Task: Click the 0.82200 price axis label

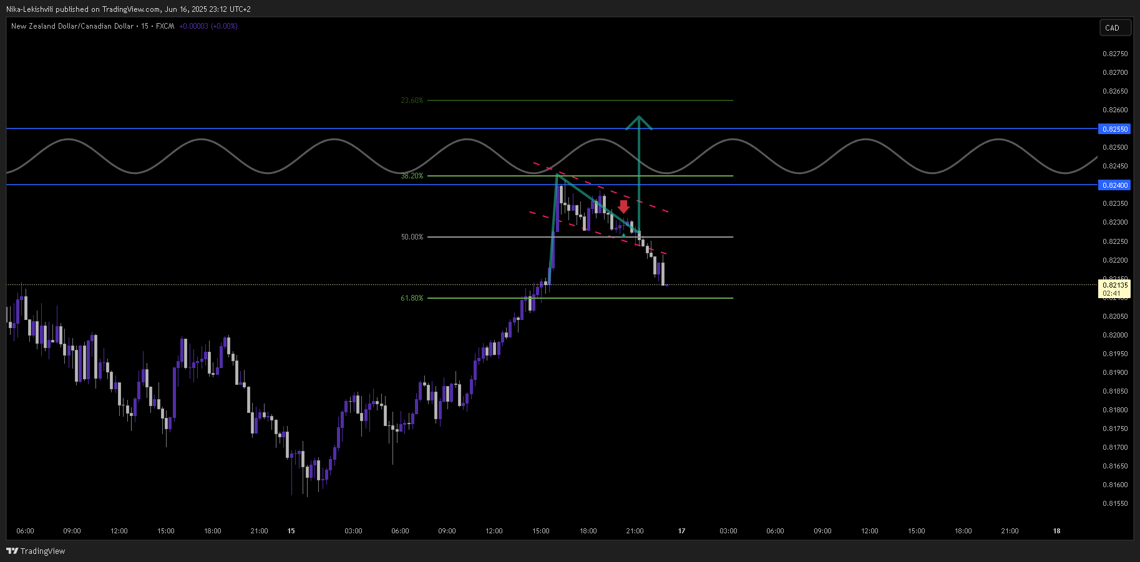Action: 1115,260
